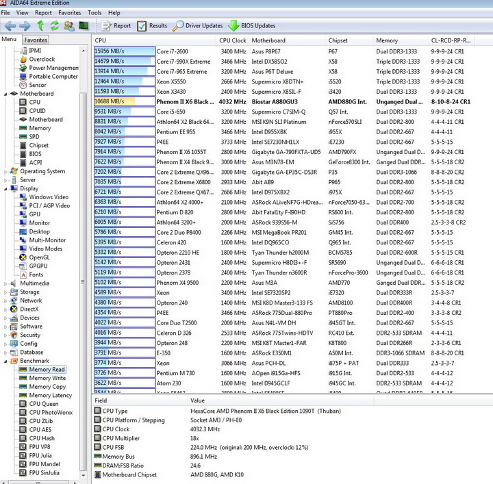
Task: Click the tree scroll-down arrow
Action: [x=84, y=476]
